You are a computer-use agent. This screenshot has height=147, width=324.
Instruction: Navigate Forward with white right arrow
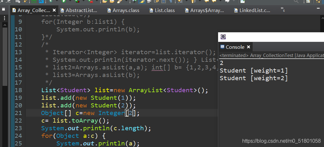click(227, 1)
